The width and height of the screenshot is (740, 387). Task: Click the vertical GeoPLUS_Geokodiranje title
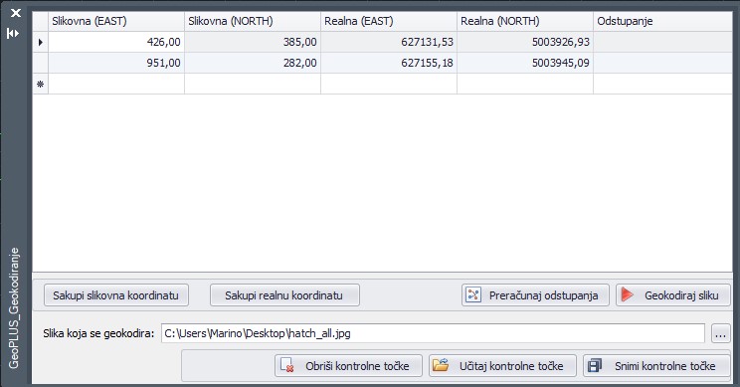[14, 308]
